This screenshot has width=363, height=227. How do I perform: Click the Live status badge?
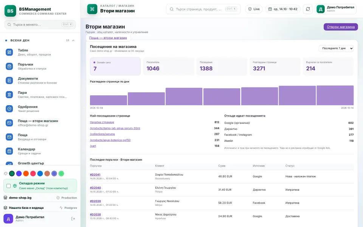click(x=254, y=9)
